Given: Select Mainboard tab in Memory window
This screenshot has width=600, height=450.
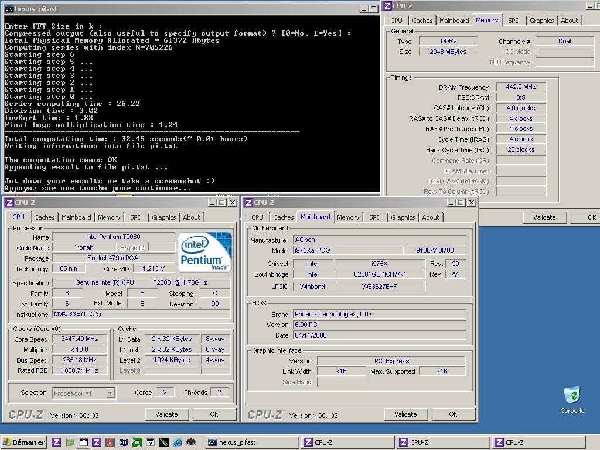Looking at the screenshot, I should click(x=454, y=21).
